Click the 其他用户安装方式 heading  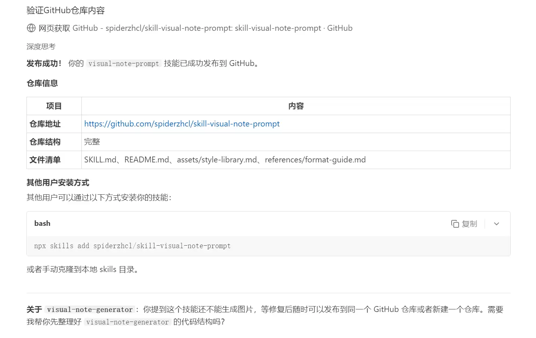58,183
